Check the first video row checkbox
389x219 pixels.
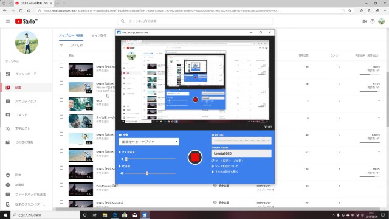[x=61, y=66]
